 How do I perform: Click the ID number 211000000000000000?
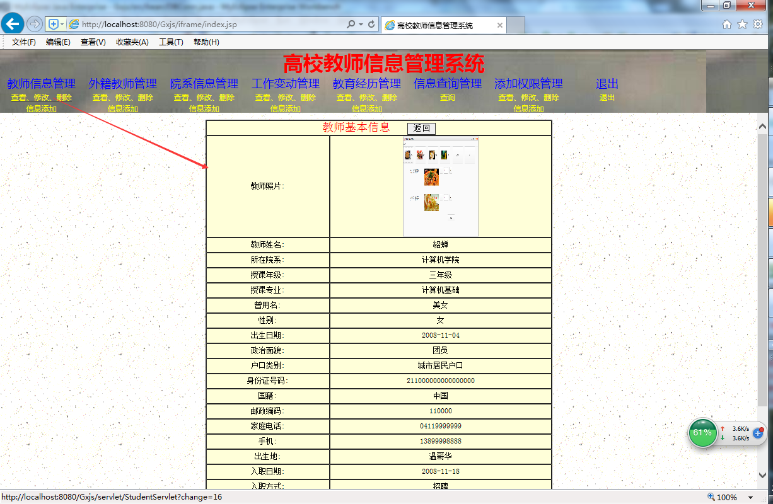pos(441,381)
